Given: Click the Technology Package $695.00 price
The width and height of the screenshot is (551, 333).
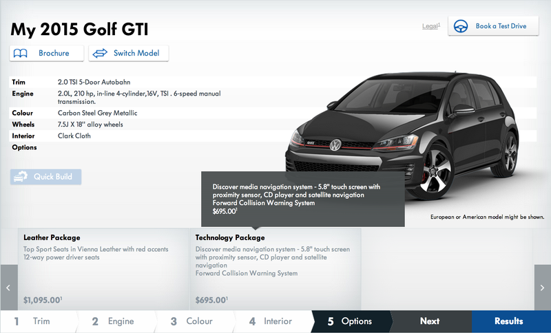Looking at the screenshot, I should pyautogui.click(x=211, y=301).
